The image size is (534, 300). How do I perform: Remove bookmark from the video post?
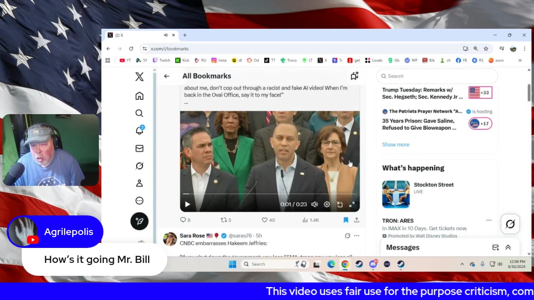[346, 220]
